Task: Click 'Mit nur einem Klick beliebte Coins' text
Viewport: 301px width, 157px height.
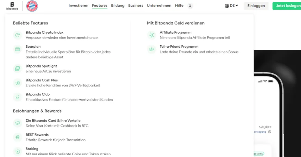Action: point(68,154)
